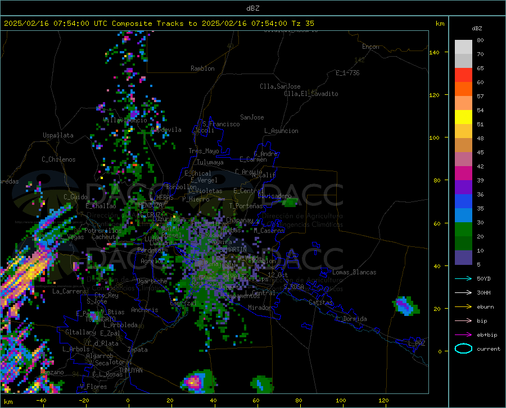This screenshot has width=506, height=408.
Task: Click the 50YD cyan arrow legend icon
Action: pyautogui.click(x=463, y=278)
